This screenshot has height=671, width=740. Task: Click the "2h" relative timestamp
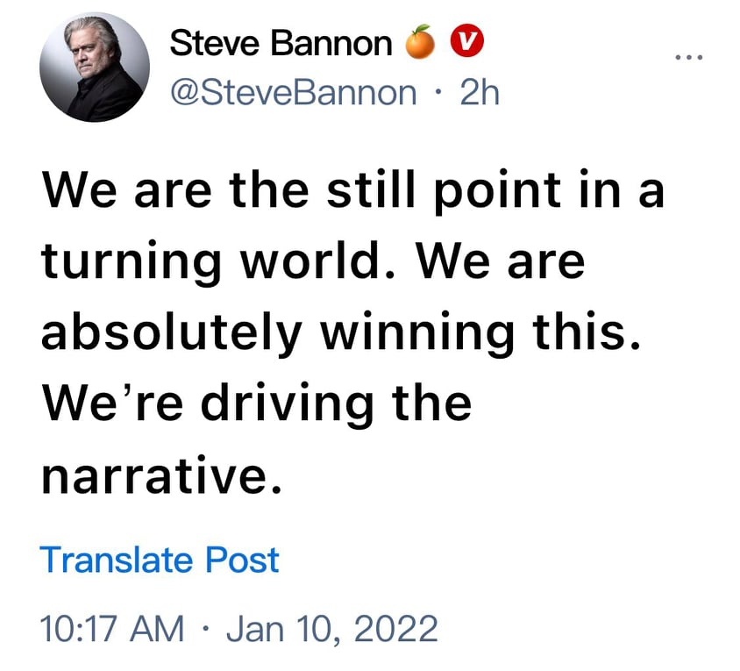click(x=479, y=91)
